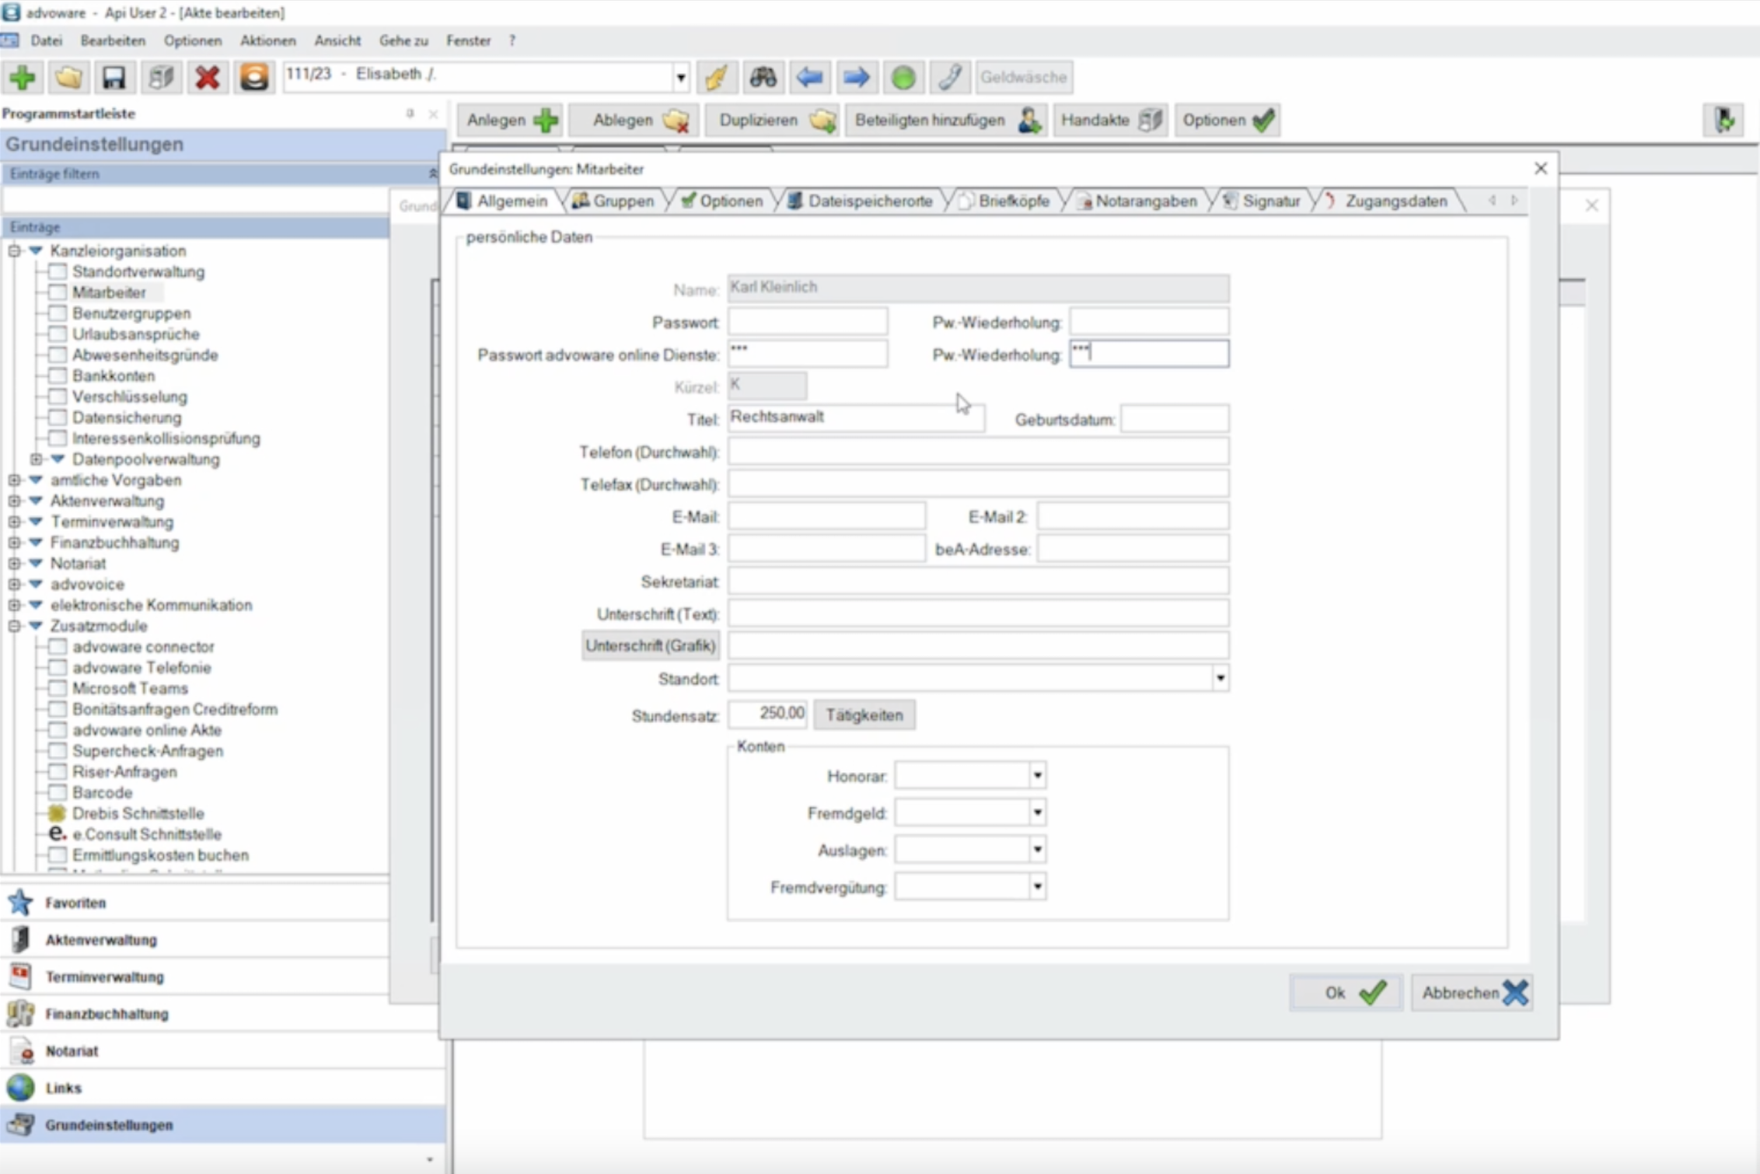Go forward with the blue right arrow

click(856, 77)
